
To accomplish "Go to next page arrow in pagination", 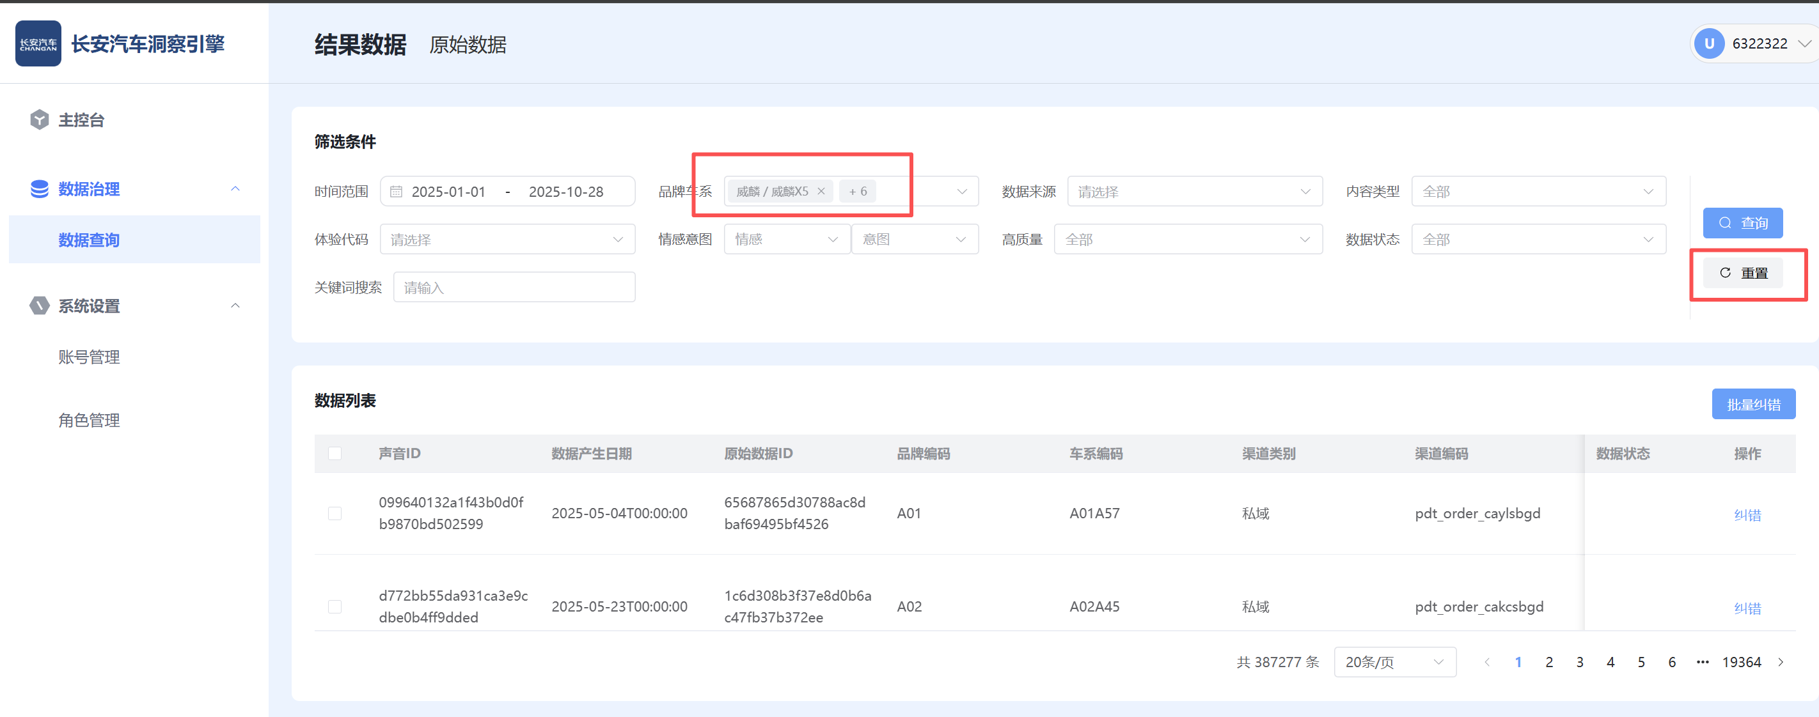I will (x=1781, y=662).
